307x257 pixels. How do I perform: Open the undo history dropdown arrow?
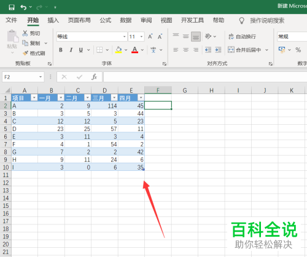coord(31,7)
